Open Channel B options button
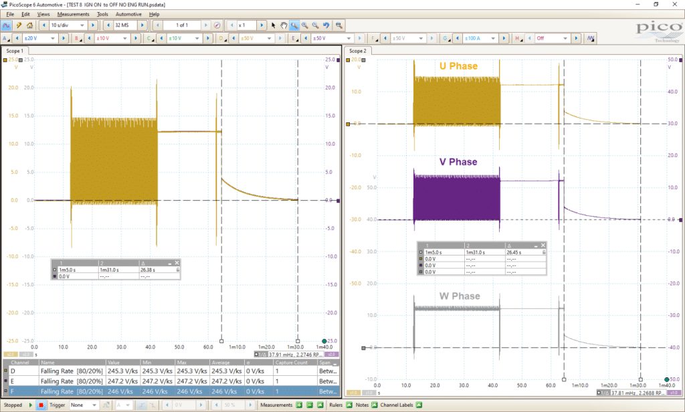Image resolution: width=685 pixels, height=412 pixels. pyautogui.click(x=78, y=38)
